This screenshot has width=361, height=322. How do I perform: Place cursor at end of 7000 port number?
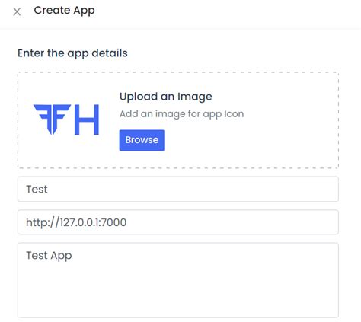[126, 222]
